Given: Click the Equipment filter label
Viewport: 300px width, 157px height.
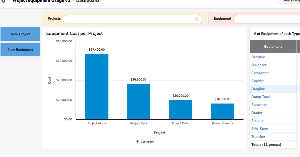Looking at the screenshot, I should coord(222,19).
